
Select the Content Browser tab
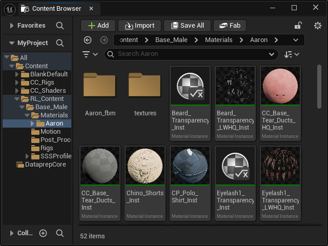tap(57, 9)
